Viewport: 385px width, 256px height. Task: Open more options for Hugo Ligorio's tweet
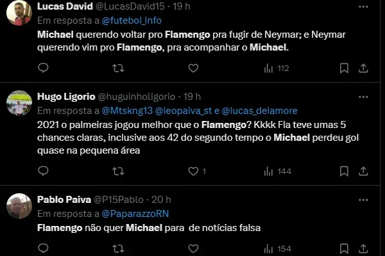point(363,97)
